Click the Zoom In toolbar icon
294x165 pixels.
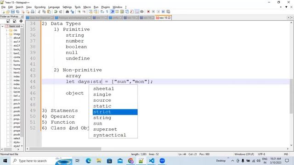79,11
